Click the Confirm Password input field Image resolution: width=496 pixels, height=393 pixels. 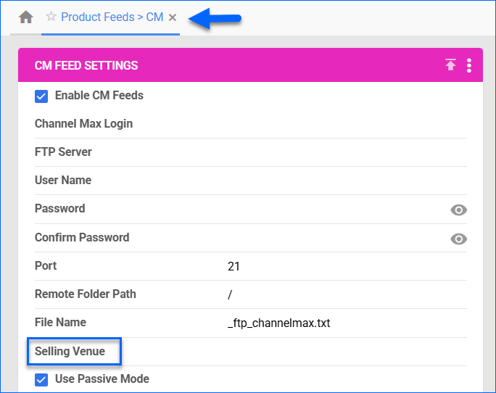point(334,238)
